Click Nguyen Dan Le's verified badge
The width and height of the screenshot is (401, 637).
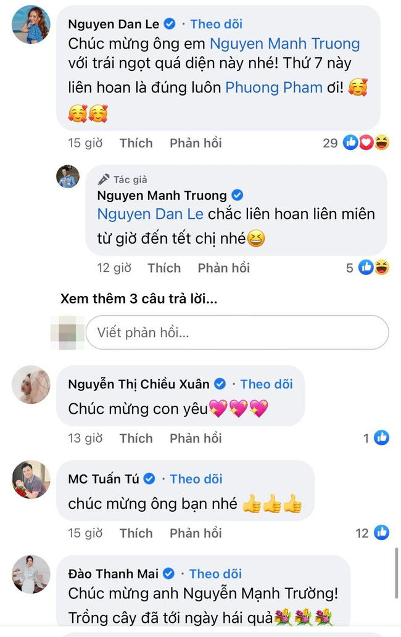pos(170,25)
